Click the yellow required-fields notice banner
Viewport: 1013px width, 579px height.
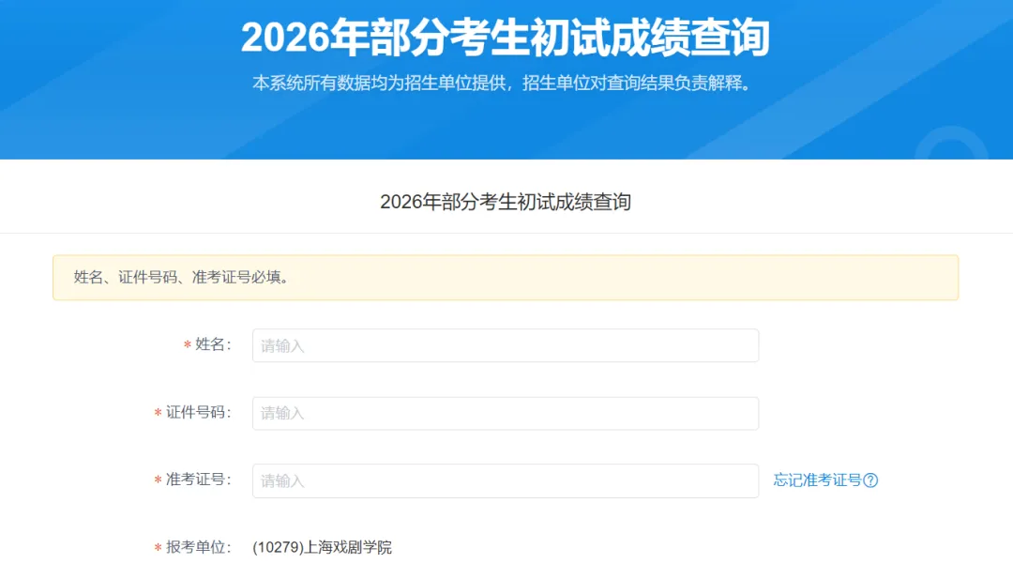(506, 278)
